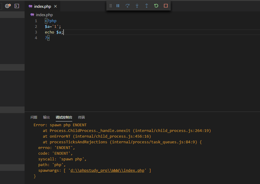Open the d:\\phpstudy_pro\\WWW\\index.php link
The image size is (260, 184).
pos(107,171)
